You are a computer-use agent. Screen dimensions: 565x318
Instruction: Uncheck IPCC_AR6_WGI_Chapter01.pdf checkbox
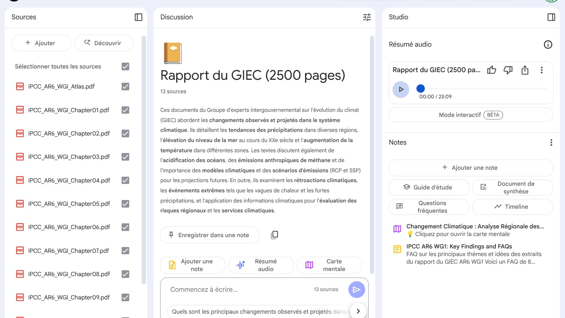(125, 110)
